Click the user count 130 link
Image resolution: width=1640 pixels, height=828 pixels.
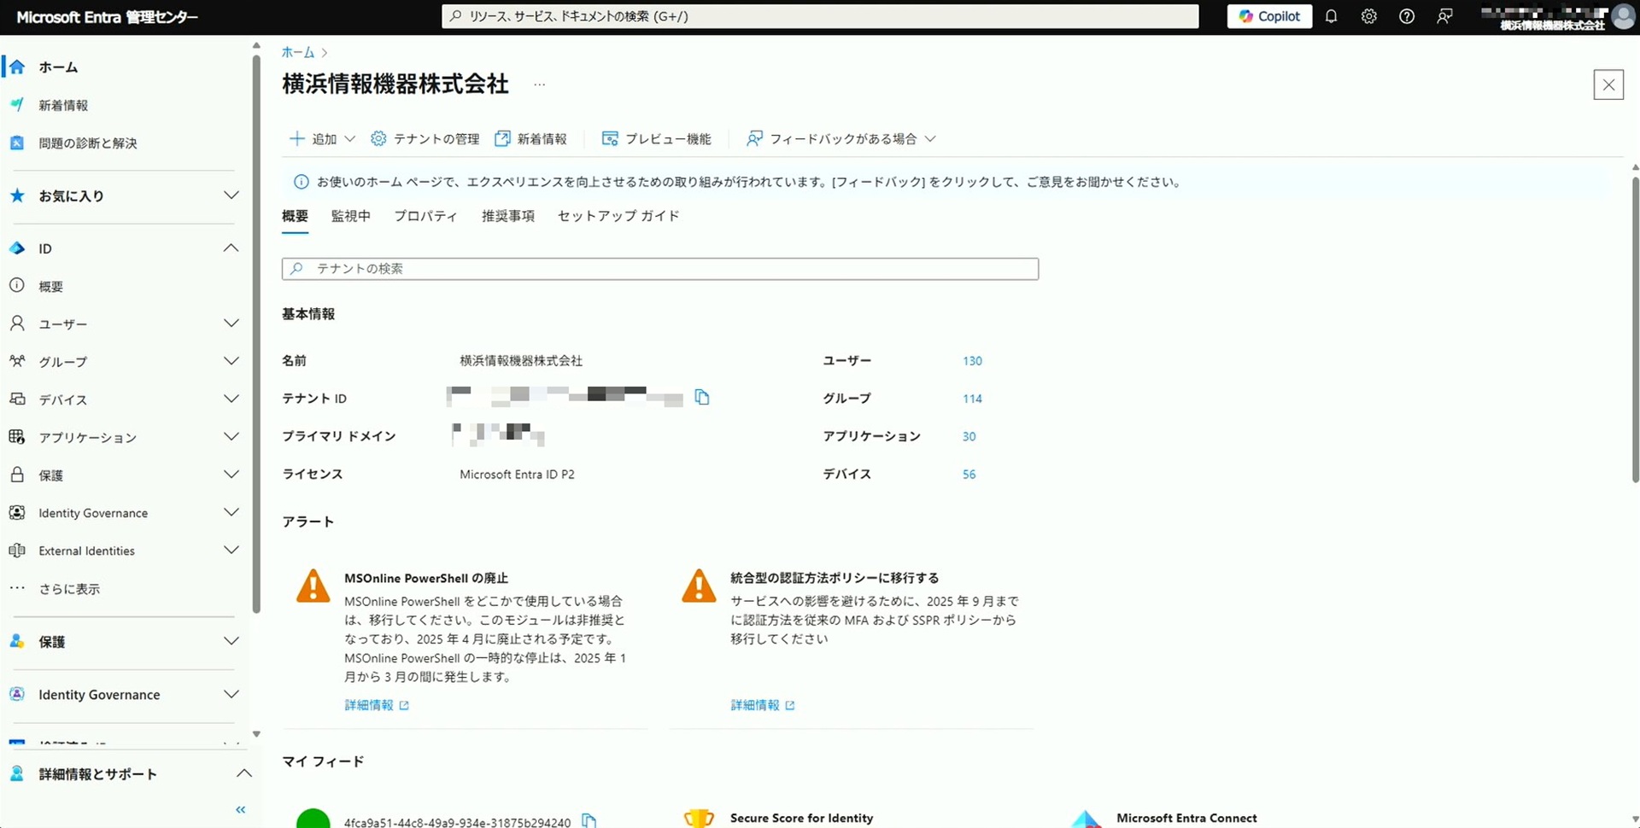click(972, 361)
